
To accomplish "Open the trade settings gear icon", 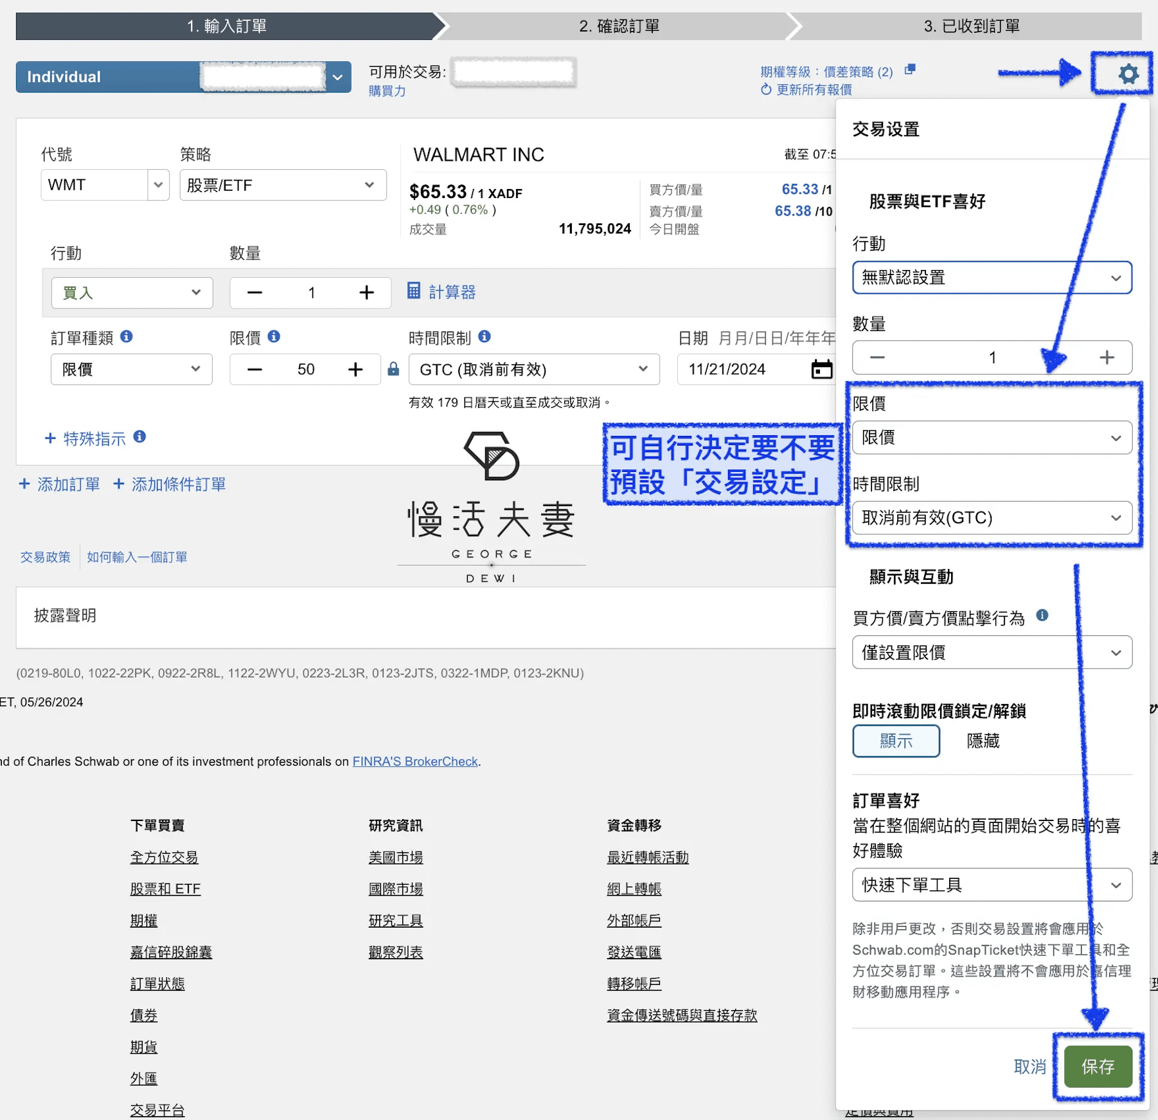I will 1128,74.
